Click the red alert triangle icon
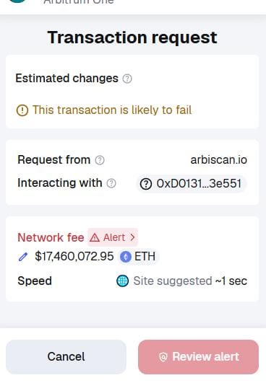Screen dimensions: 266x383 click(x=95, y=237)
